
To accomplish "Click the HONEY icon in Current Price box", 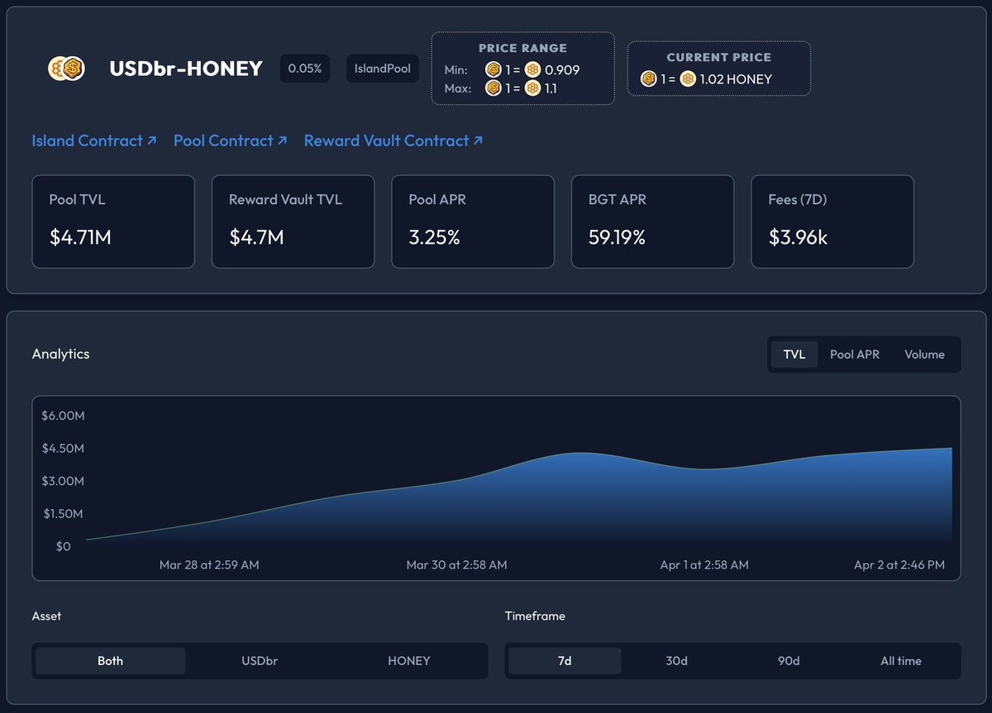I will (x=688, y=79).
